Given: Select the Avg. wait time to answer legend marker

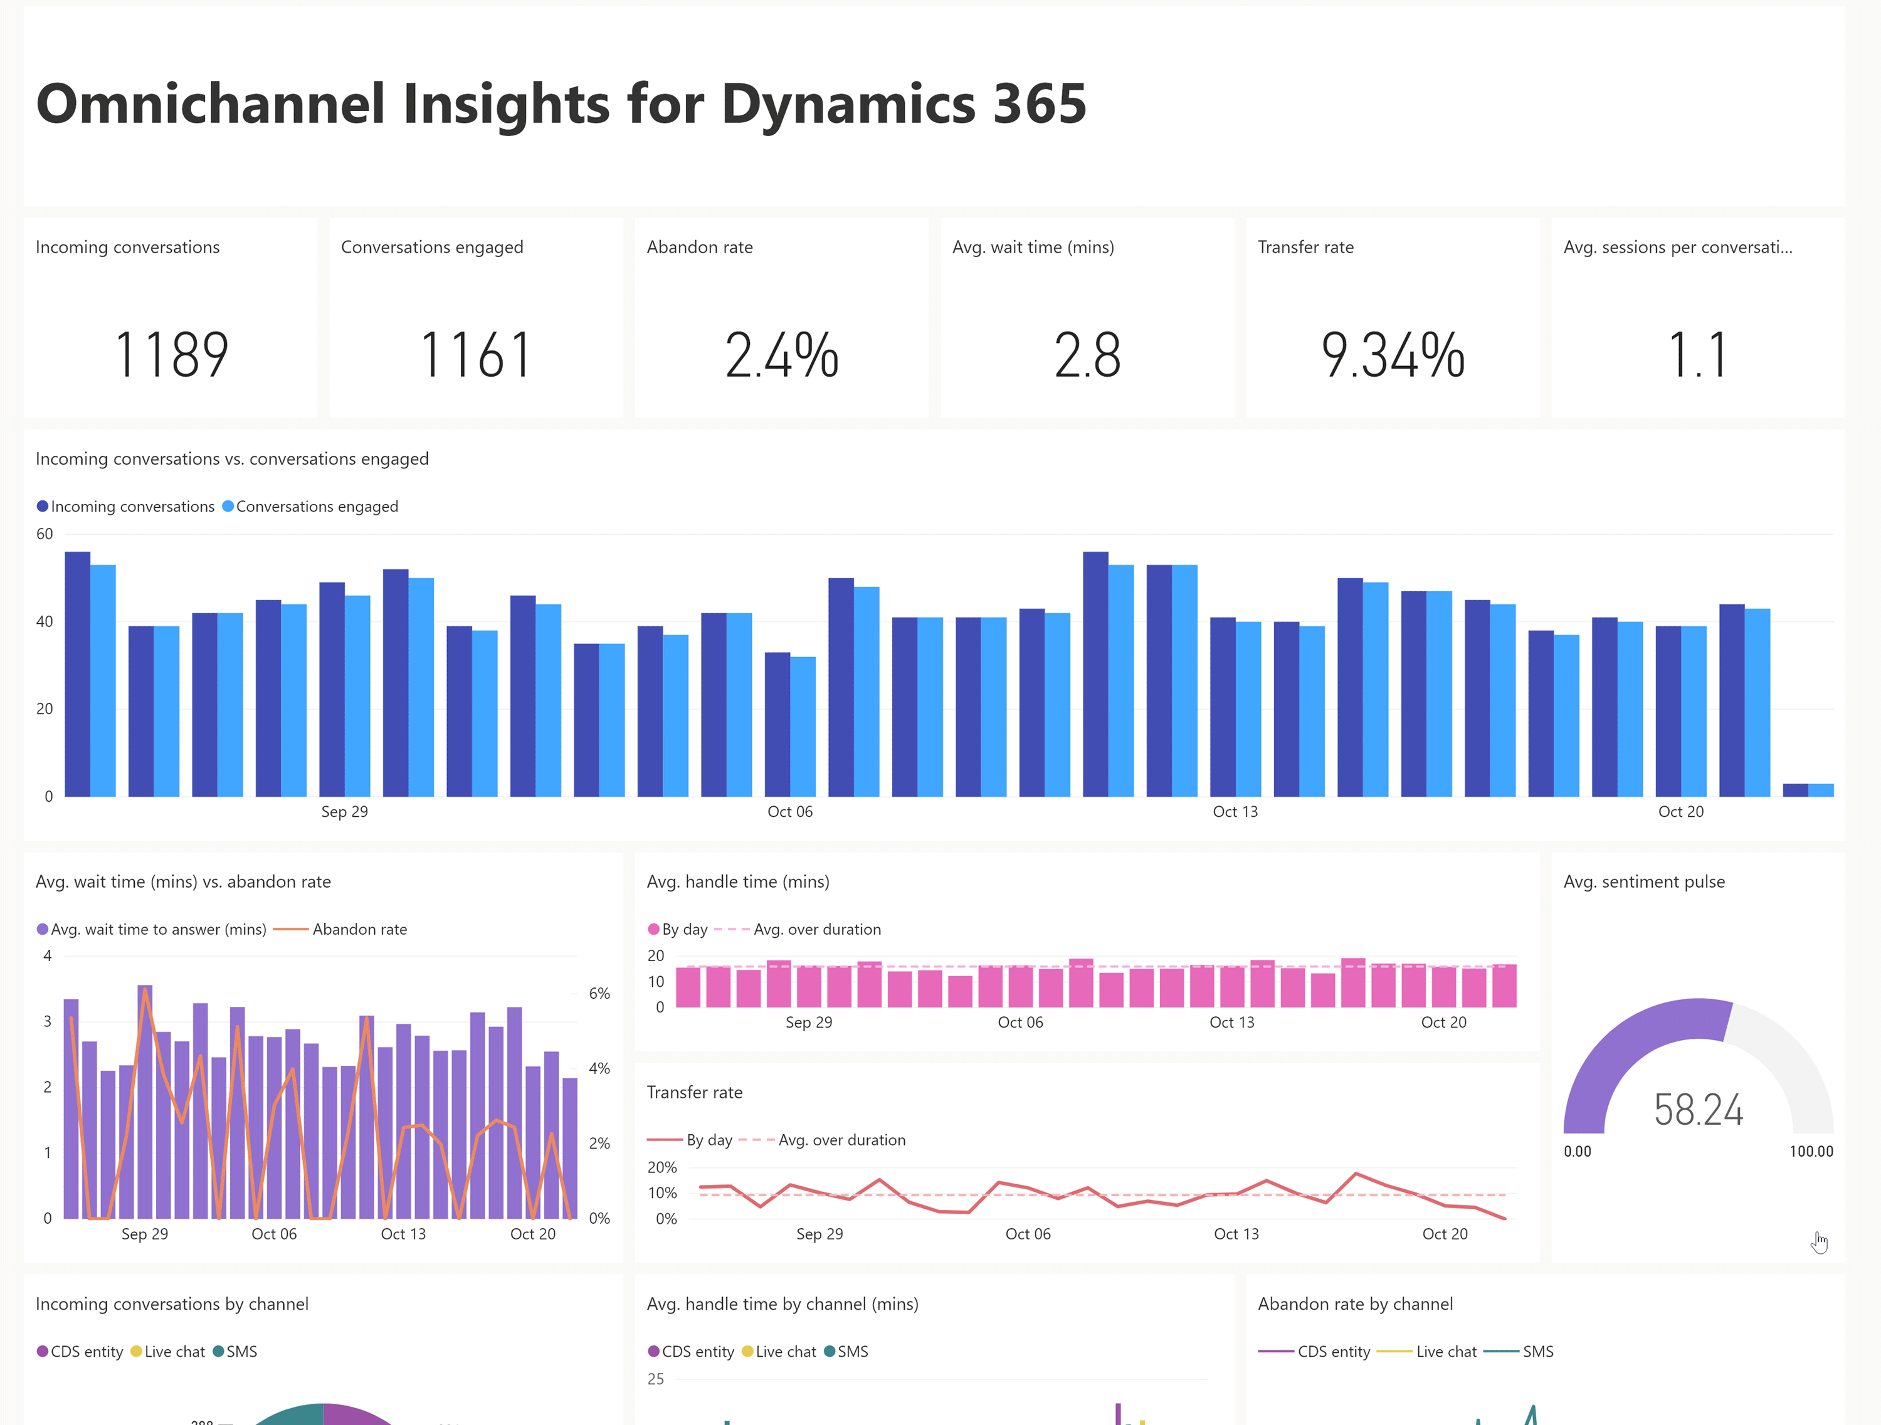Looking at the screenshot, I should (43, 929).
